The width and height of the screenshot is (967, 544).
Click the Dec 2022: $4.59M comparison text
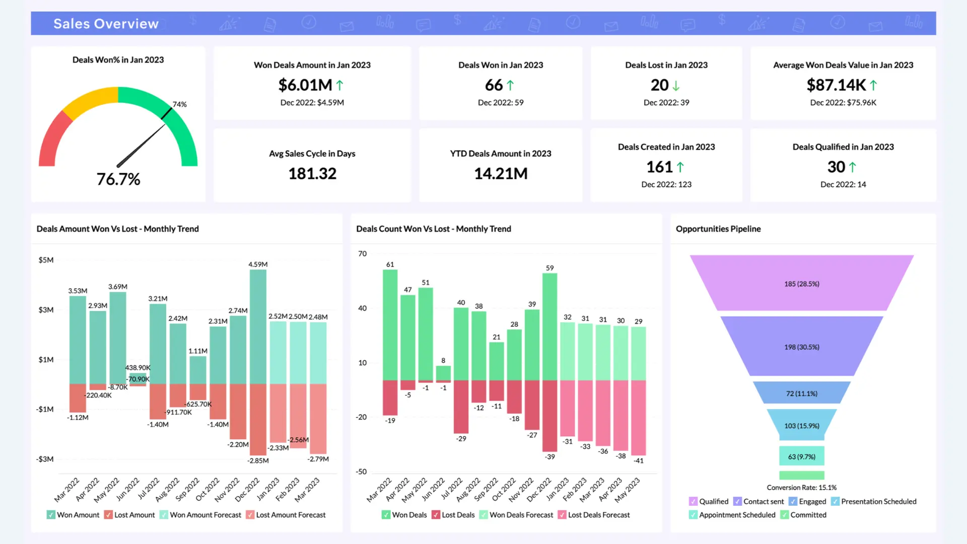(312, 102)
